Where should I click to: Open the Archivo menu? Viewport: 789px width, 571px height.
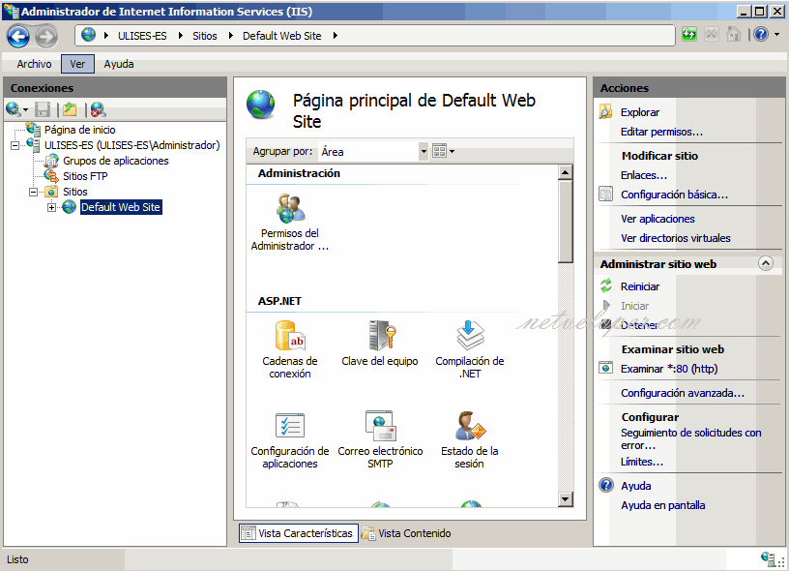coord(34,64)
